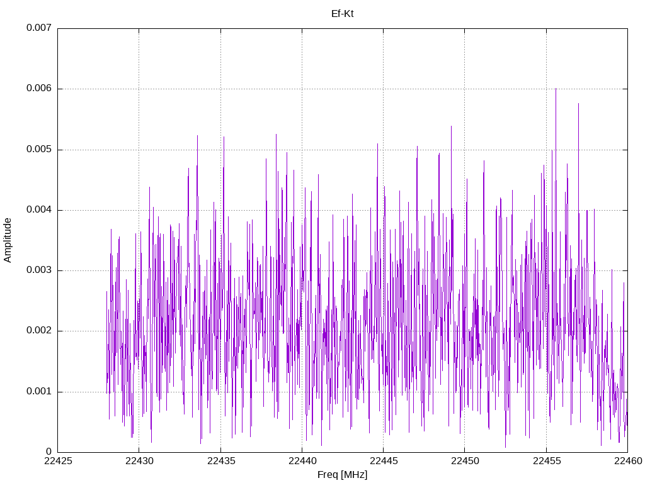Click the 22430 x-axis tick label
Image resolution: width=645 pixels, height=483 pixels.
tap(139, 461)
